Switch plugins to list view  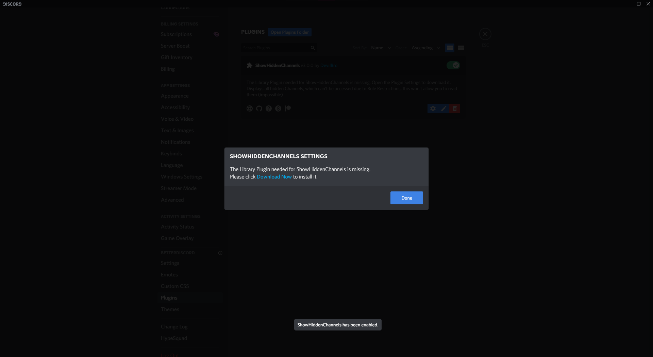click(449, 48)
